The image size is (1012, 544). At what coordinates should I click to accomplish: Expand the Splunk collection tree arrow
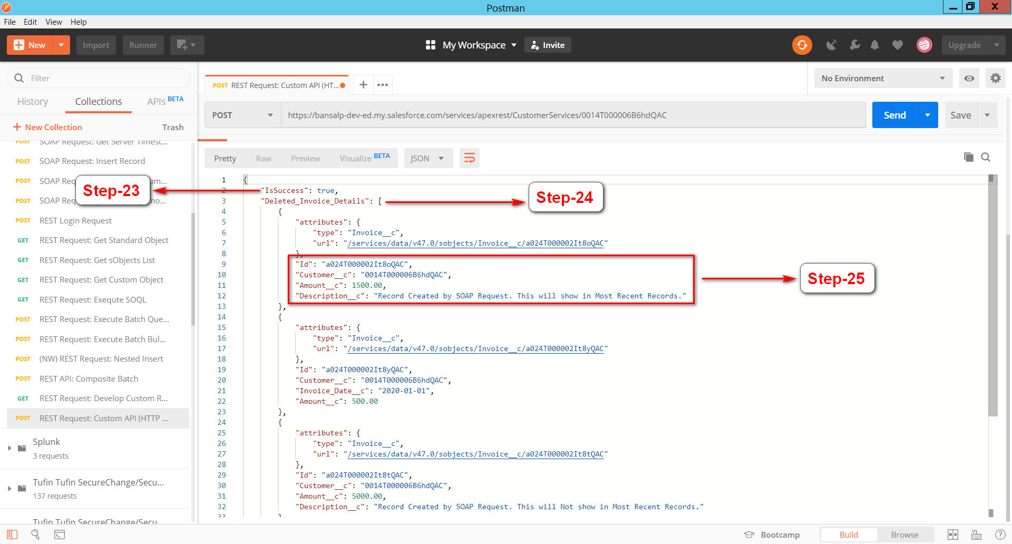[9, 448]
